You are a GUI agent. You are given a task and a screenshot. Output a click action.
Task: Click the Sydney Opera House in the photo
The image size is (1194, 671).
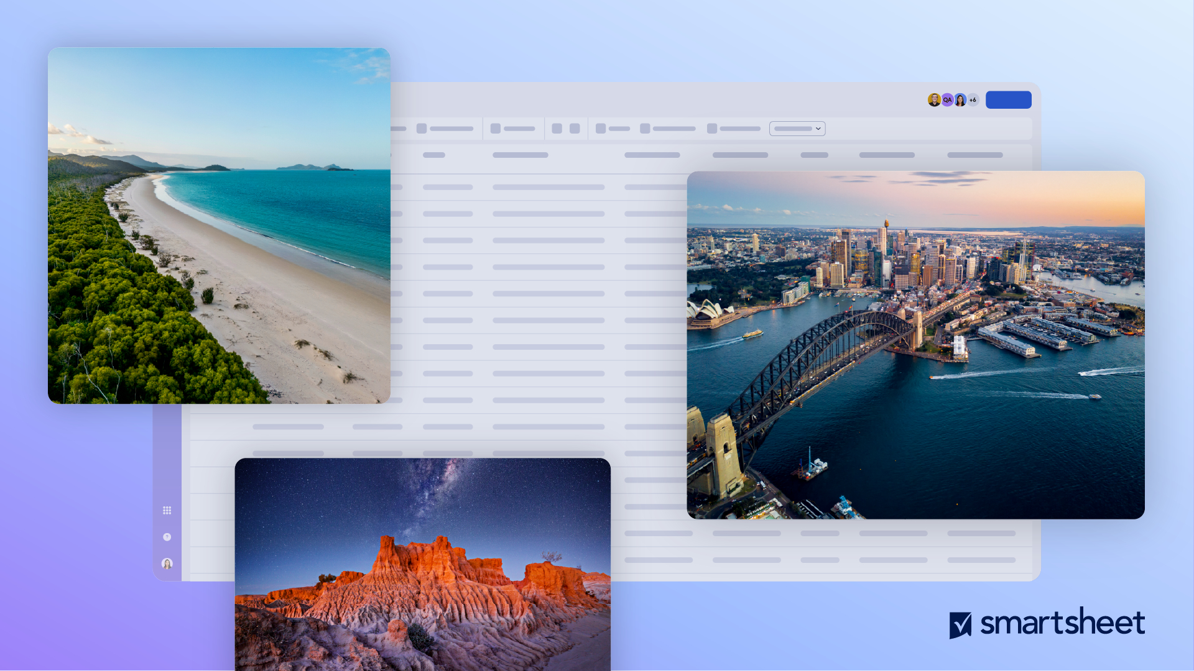coord(707,309)
